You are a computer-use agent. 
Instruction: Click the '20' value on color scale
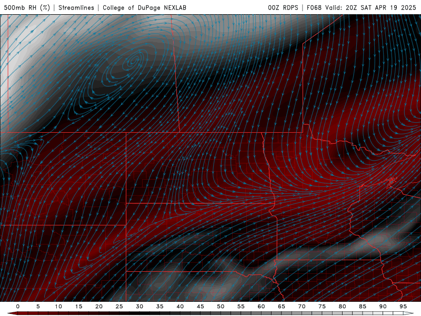point(99,307)
